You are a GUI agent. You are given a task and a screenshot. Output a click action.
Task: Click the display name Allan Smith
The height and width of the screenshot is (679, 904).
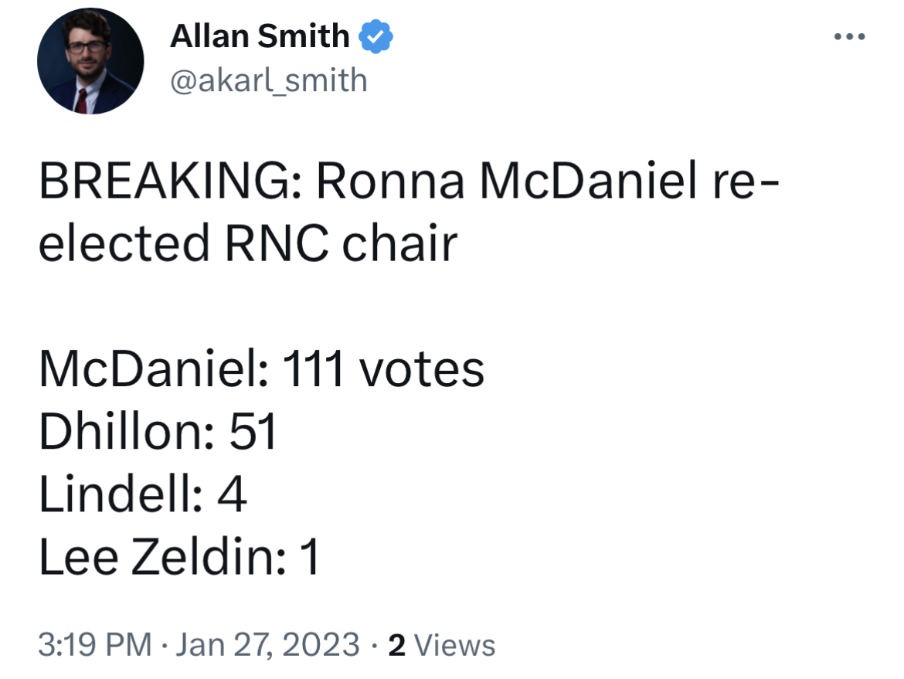[x=260, y=36]
